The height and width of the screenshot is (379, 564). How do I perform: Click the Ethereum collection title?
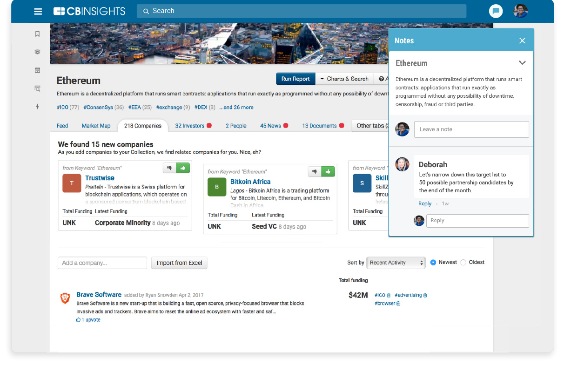pos(79,81)
